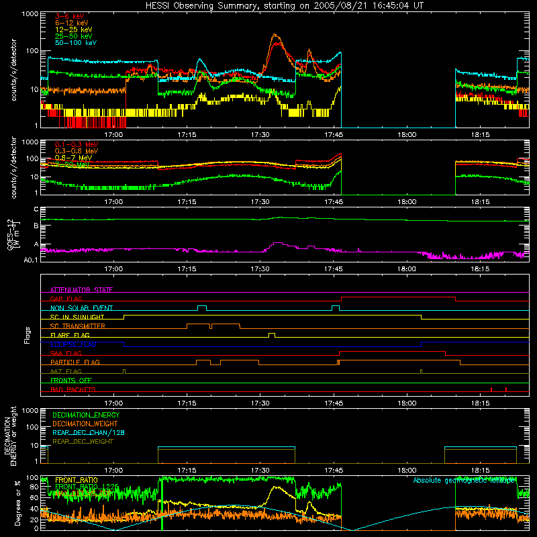Screen dimensions: 537x537
Task: Click the REAR_DEC_WEIGHT legend label
Action: [83, 442]
